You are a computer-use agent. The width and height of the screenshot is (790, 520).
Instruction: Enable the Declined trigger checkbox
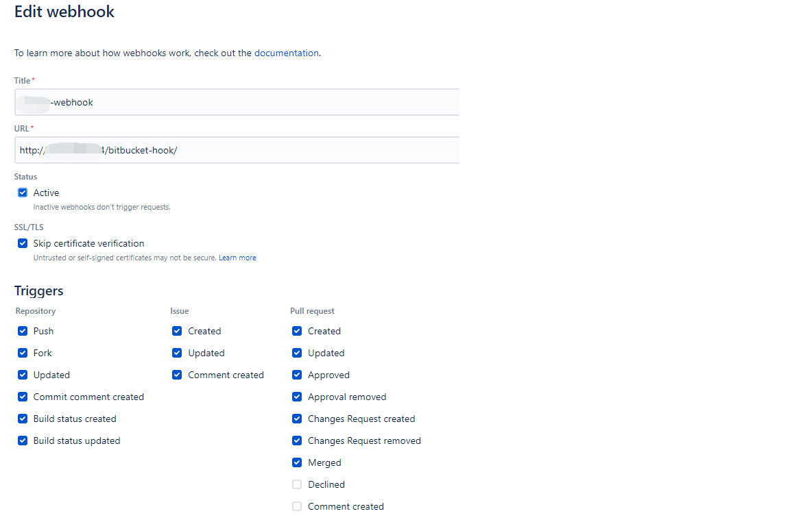click(x=297, y=484)
